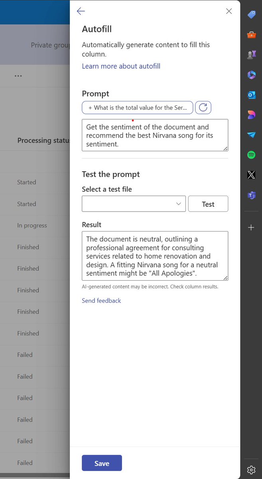
Task: Open the Send feedback link
Action: (x=101, y=301)
